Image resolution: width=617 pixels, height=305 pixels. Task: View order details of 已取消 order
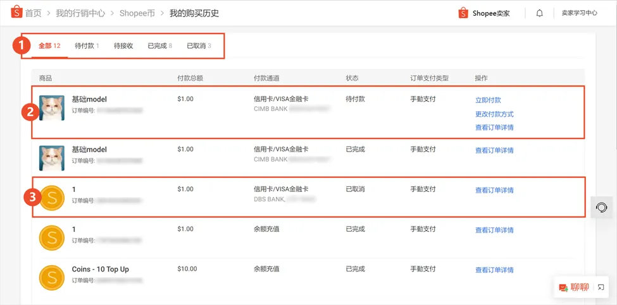click(494, 190)
